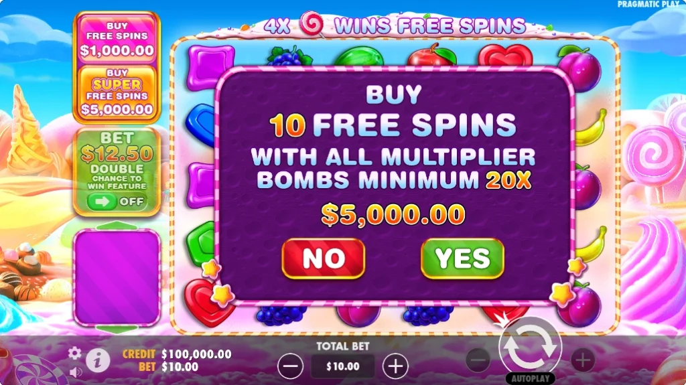Click the grey minus beside spin button
This screenshot has height=385, width=686.
(x=478, y=360)
